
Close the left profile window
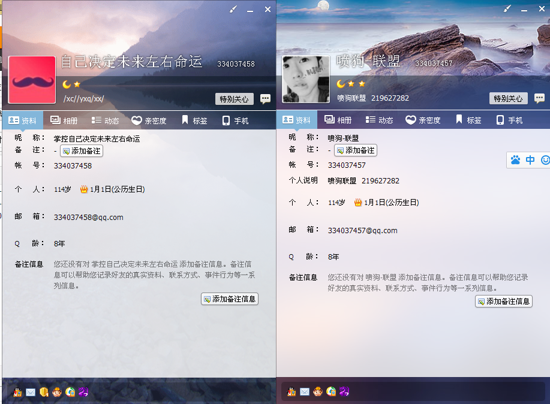pos(268,10)
